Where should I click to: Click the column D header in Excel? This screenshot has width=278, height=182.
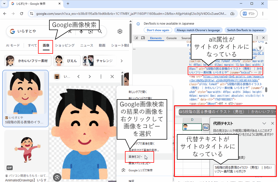click(x=192, y=120)
